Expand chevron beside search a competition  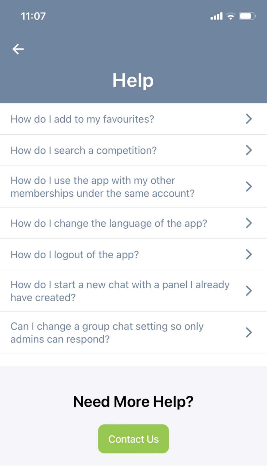[249, 150]
